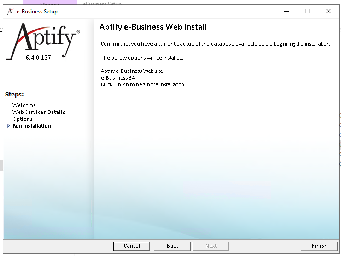Select the Run Installation step

(x=32, y=126)
